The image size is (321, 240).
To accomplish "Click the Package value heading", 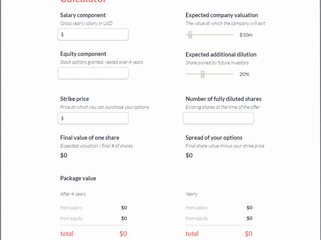I will click(x=78, y=178).
